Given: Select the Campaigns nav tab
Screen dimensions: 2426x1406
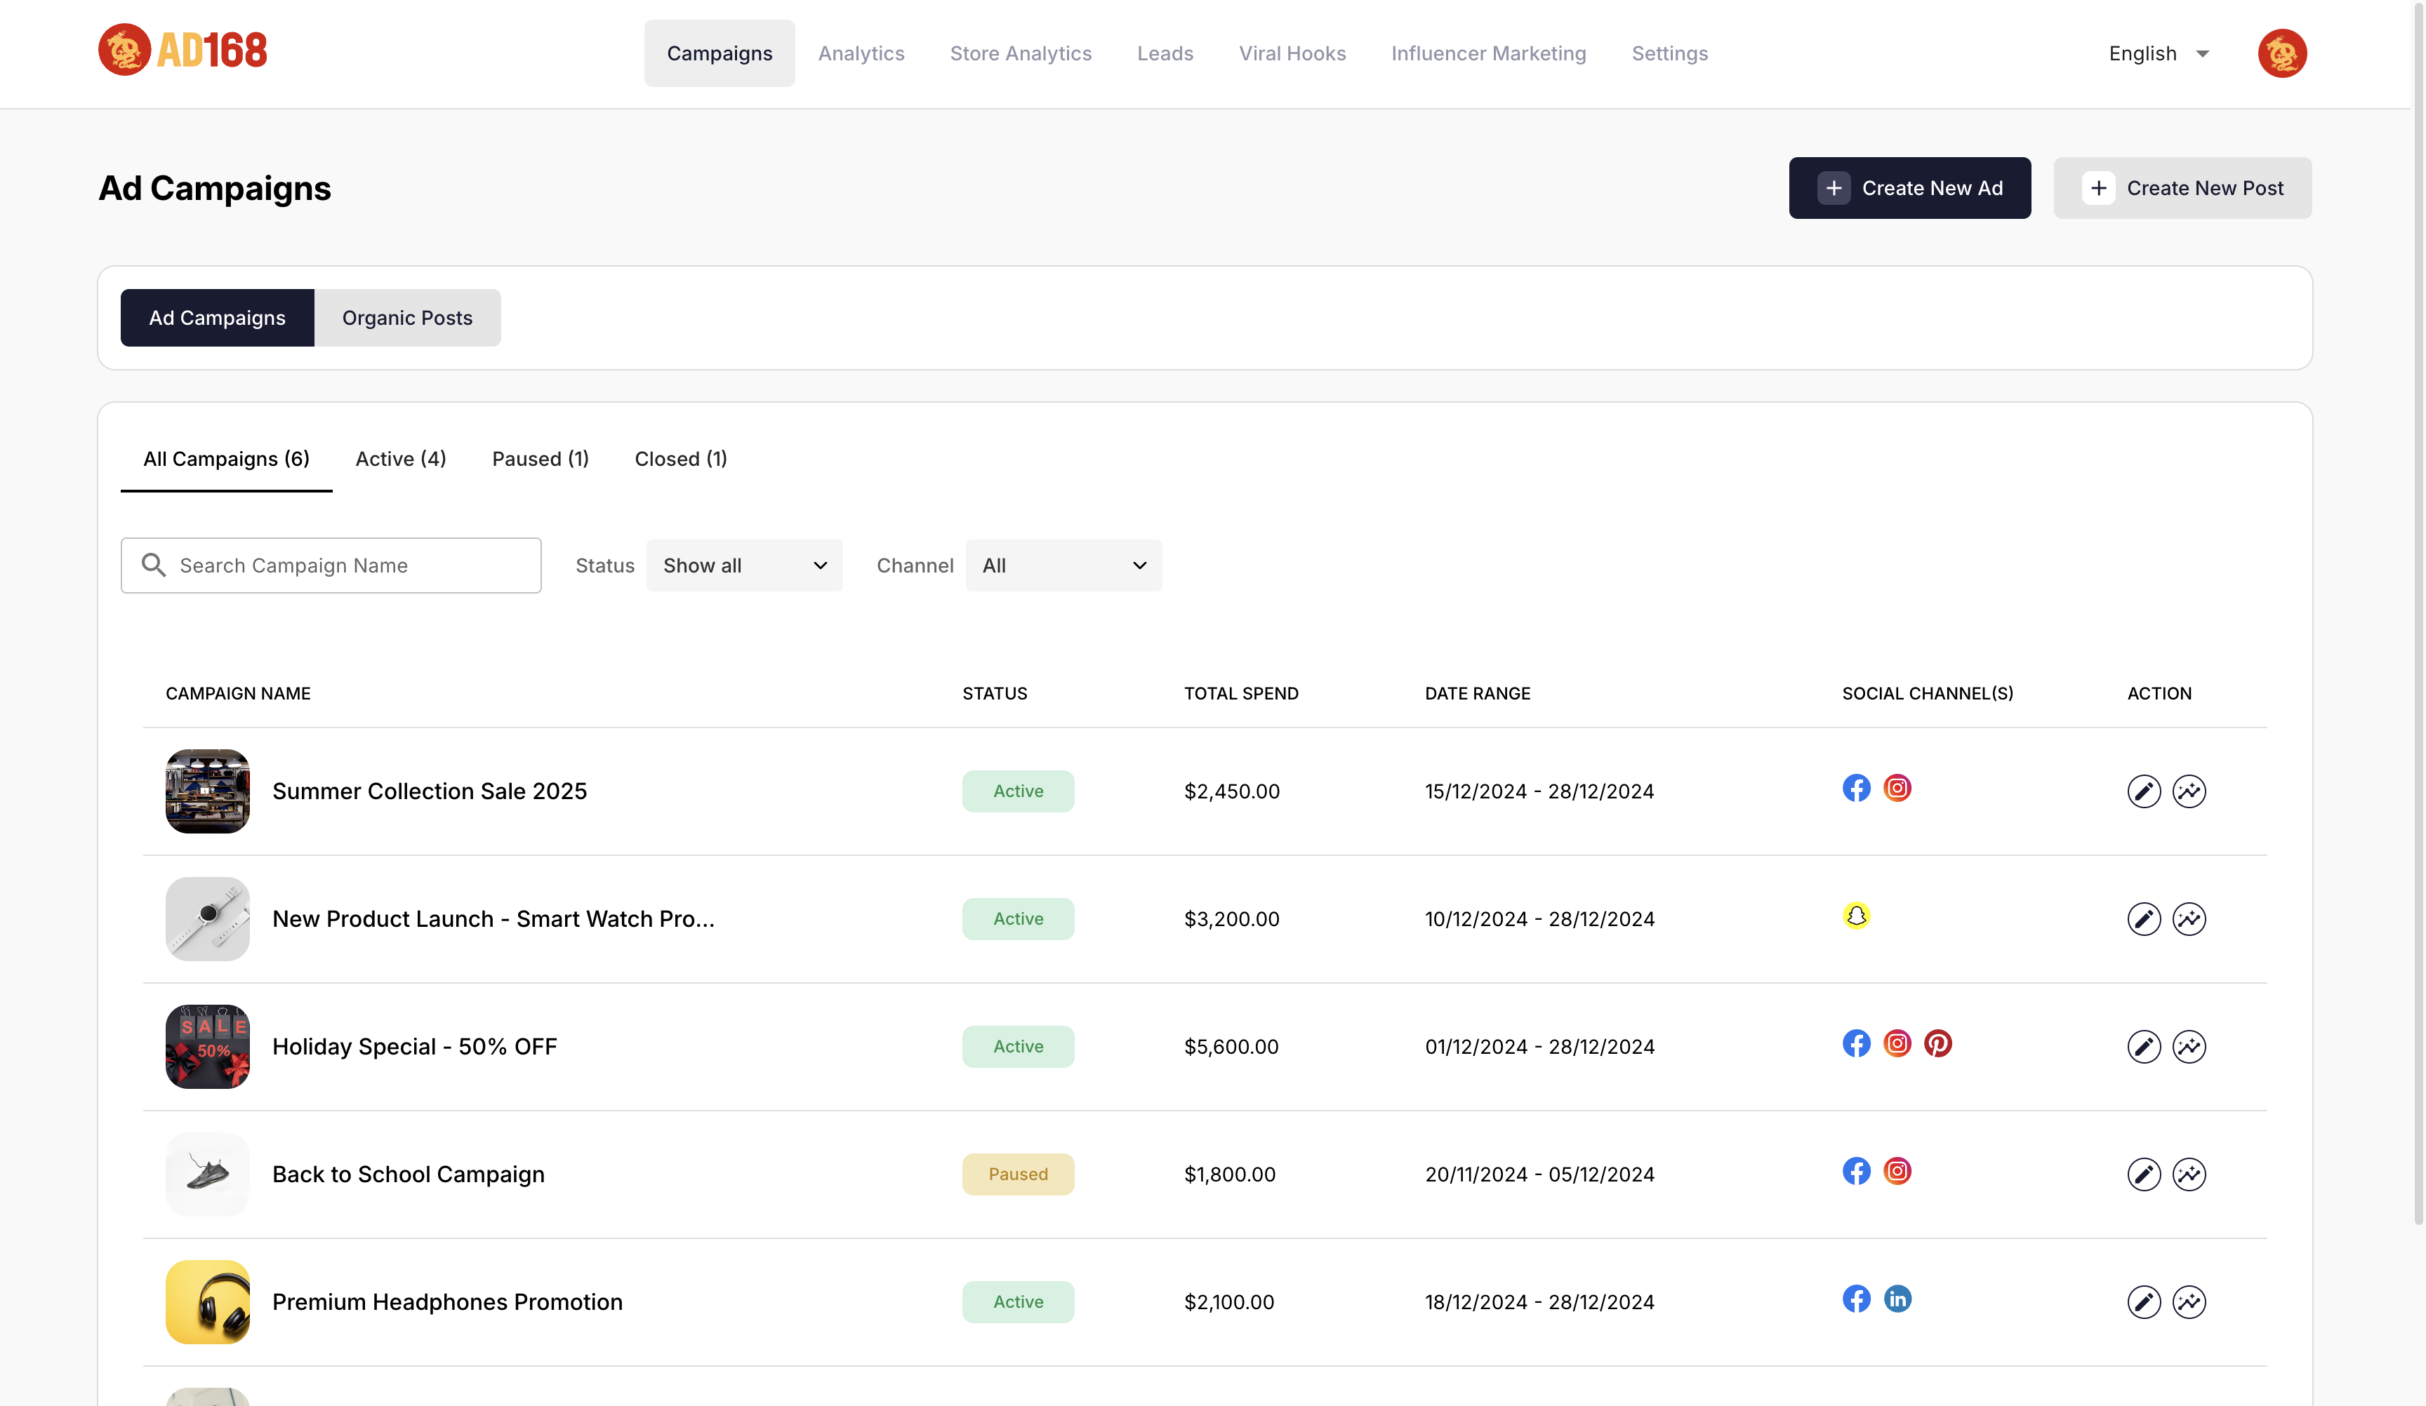Looking at the screenshot, I should [x=719, y=53].
